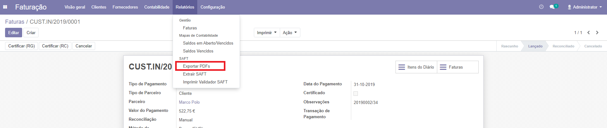Toggle the Certificado checkbox

tap(356, 94)
